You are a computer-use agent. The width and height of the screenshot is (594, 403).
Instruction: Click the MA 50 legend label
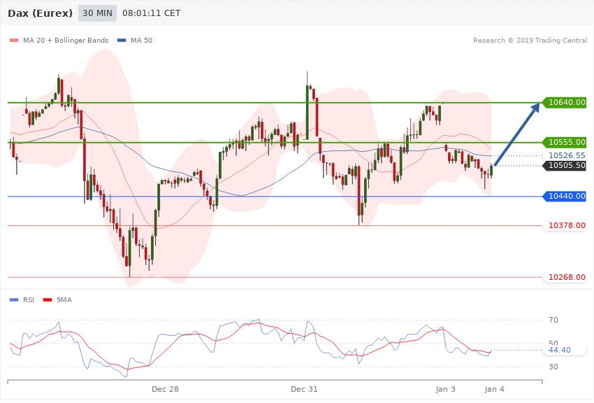[x=141, y=40]
